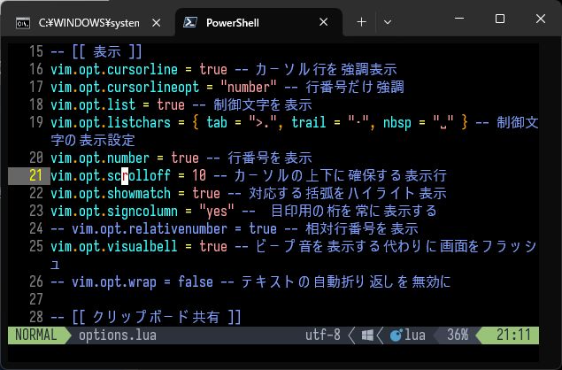Image resolution: width=562 pixels, height=370 pixels.
Task: Close the PowerShell tab
Action: tap(331, 22)
